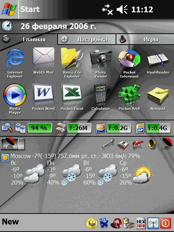Open WebIS Mail
Screen dimensions: 174x232
43,61
